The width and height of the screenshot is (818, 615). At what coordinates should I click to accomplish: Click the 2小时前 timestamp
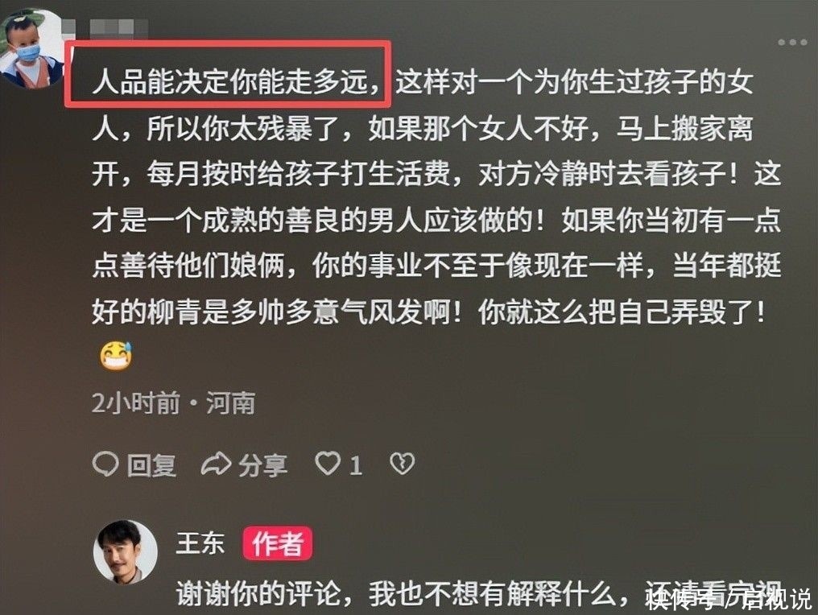pos(135,403)
